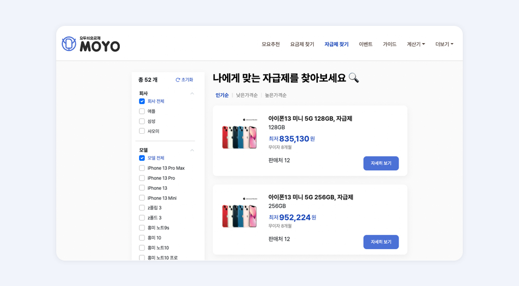
Task: Uncheck the 모델 전체 checkbox
Action: click(x=142, y=158)
